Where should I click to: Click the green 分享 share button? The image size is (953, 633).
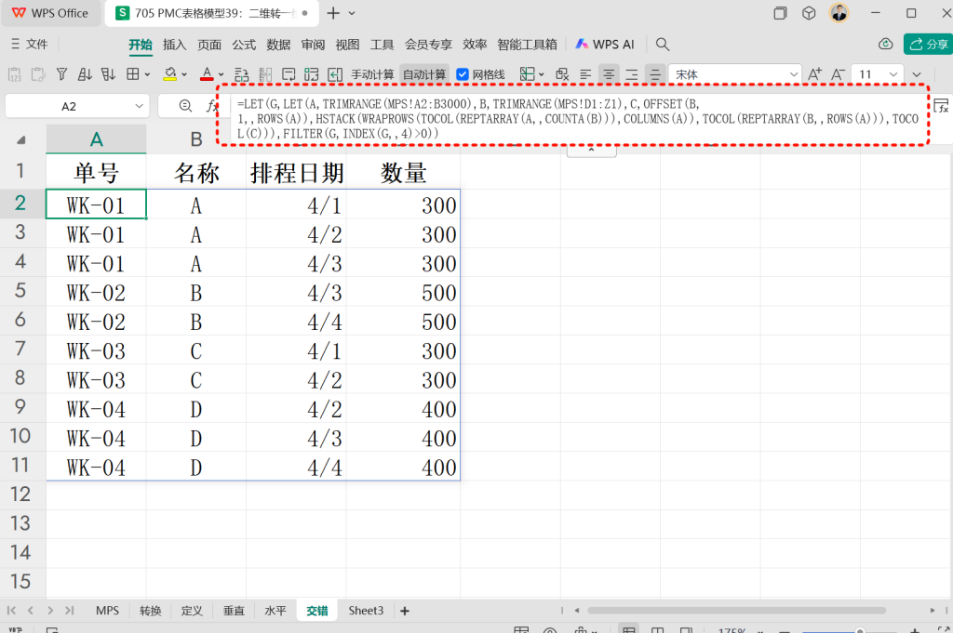click(929, 45)
